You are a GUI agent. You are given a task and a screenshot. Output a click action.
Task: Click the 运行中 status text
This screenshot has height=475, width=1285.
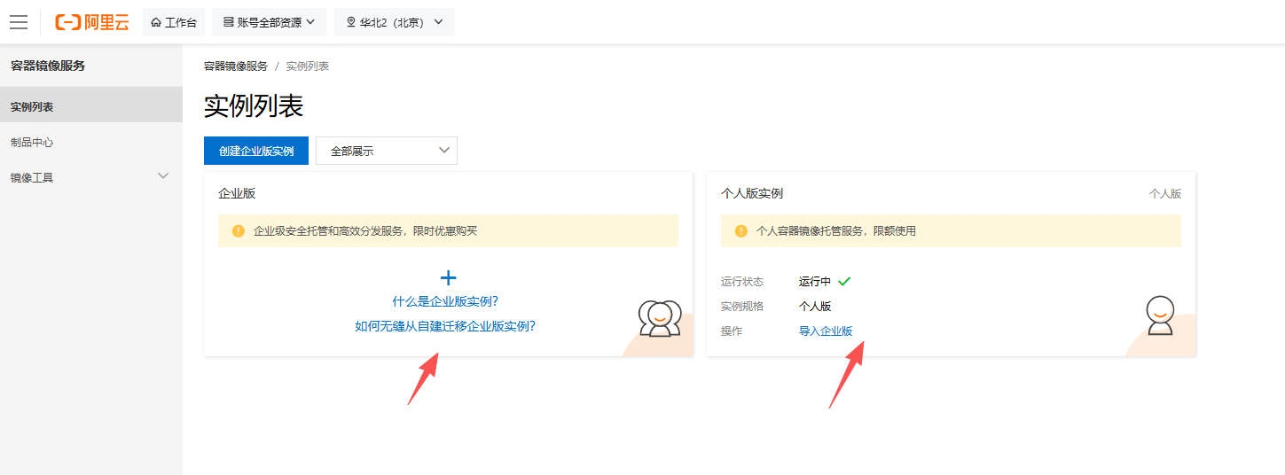pyautogui.click(x=815, y=282)
